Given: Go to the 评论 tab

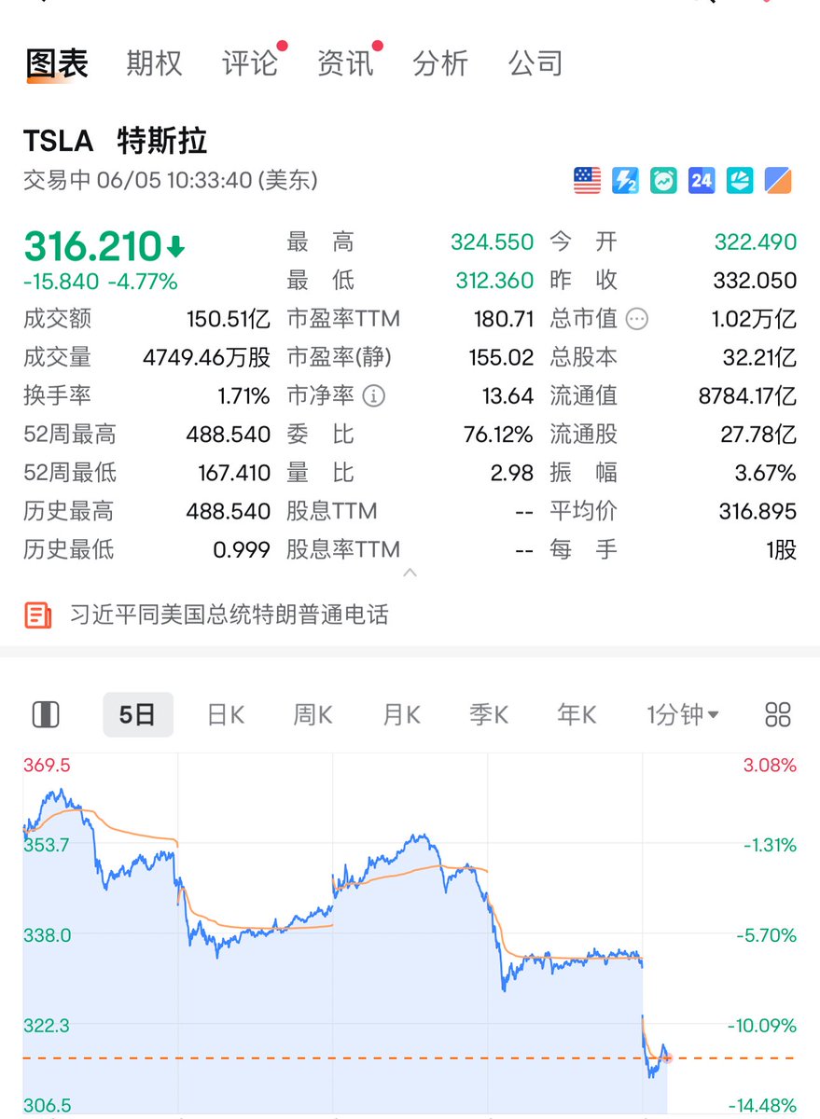Looking at the screenshot, I should tap(250, 63).
